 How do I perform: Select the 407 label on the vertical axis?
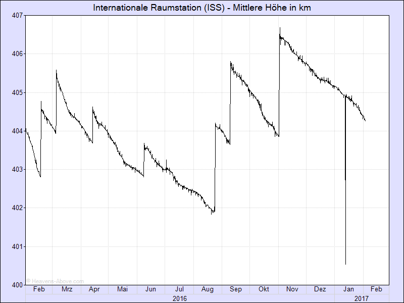tap(17, 15)
